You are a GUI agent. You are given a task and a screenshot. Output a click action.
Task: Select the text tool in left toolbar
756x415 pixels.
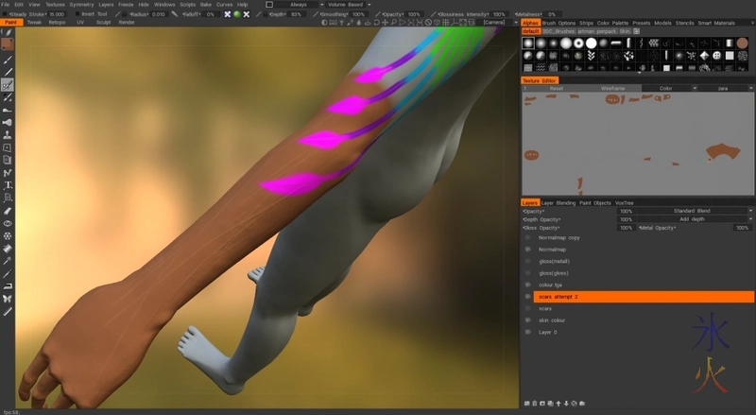8,185
